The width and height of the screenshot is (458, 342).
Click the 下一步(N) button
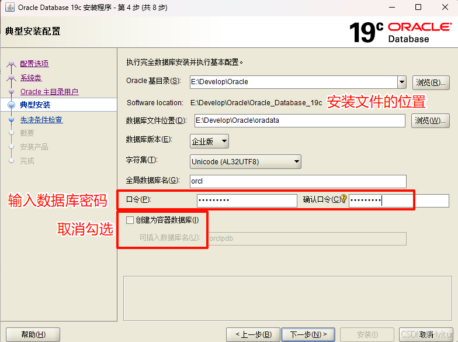pos(308,334)
